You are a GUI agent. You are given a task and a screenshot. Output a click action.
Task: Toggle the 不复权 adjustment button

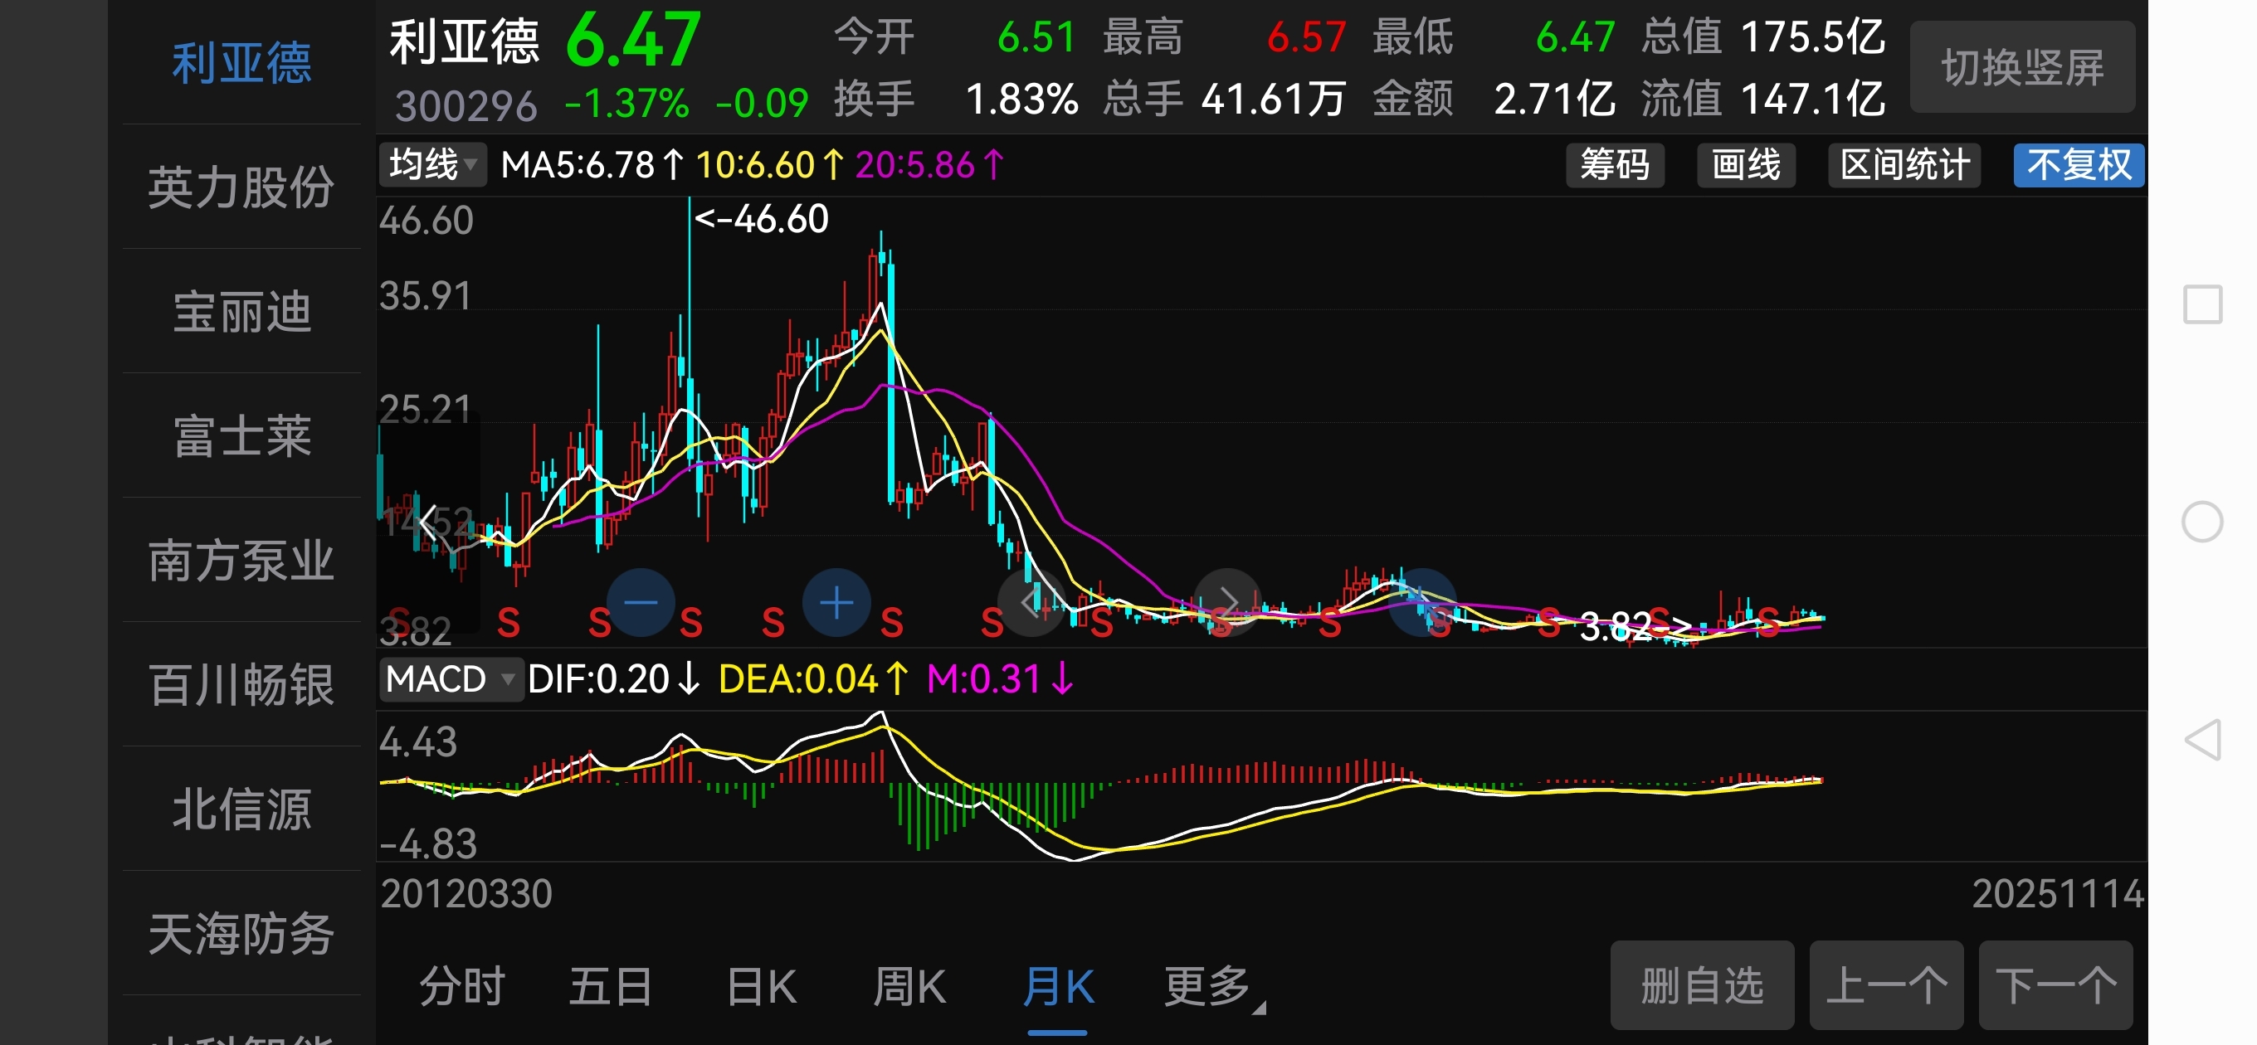(2078, 166)
